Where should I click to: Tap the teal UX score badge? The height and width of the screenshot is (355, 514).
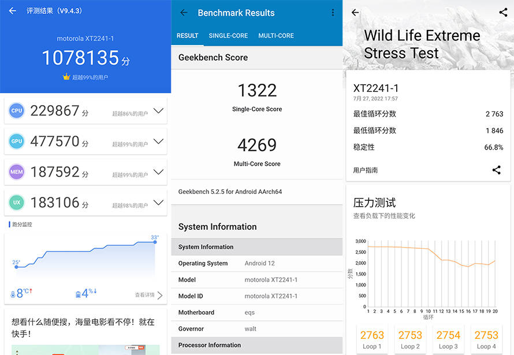(17, 203)
